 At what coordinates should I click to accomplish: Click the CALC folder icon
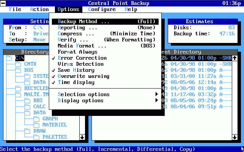click(x=27, y=107)
